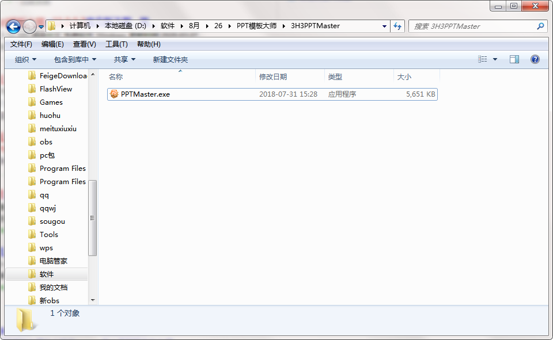Click the PPTMaster.exe application icon

114,94
